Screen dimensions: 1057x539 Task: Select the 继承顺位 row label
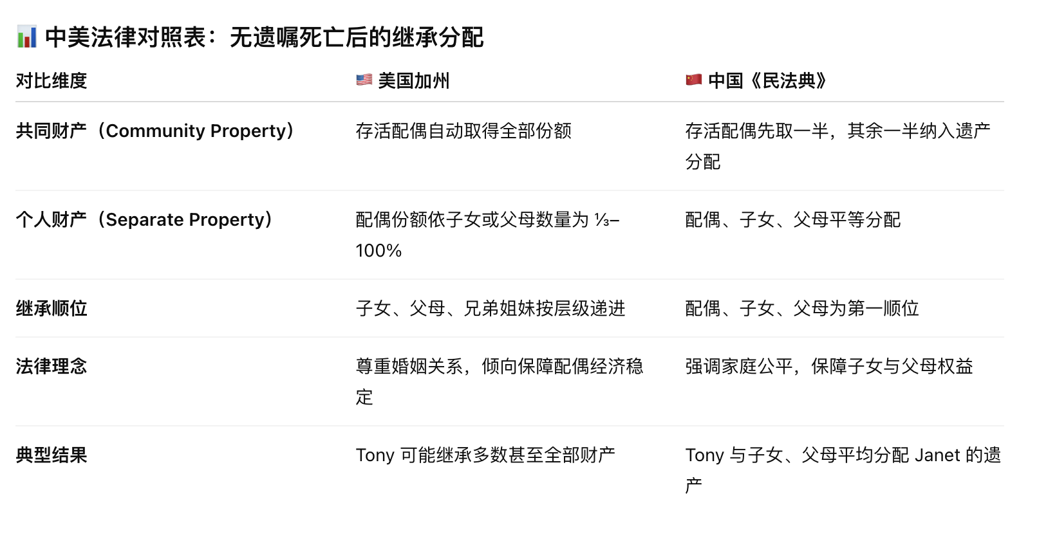[x=51, y=309]
